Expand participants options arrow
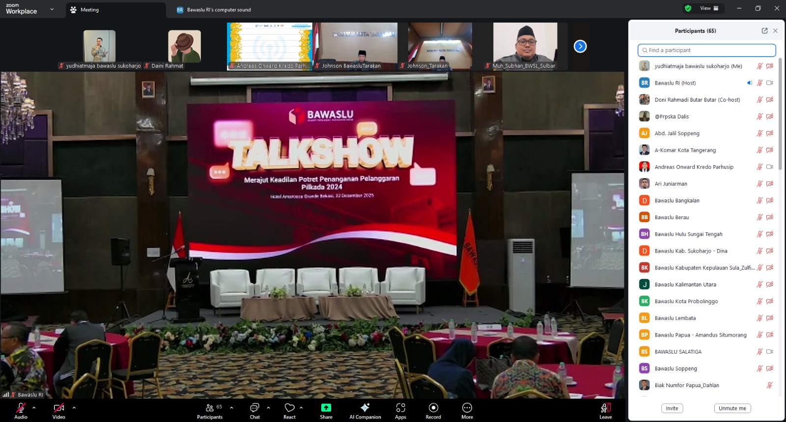This screenshot has width=786, height=422. point(231,408)
